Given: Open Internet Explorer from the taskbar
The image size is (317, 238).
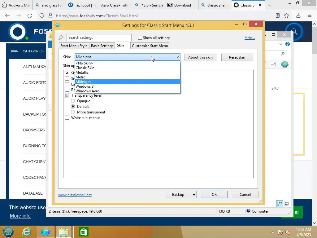Looking at the screenshot, I should [27, 232].
